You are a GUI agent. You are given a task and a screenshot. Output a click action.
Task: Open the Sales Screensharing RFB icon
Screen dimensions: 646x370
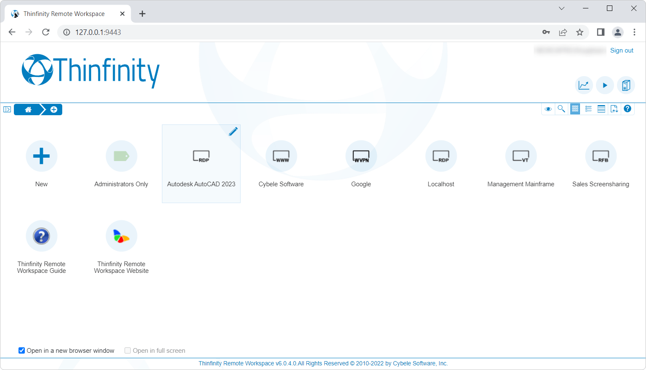point(601,156)
